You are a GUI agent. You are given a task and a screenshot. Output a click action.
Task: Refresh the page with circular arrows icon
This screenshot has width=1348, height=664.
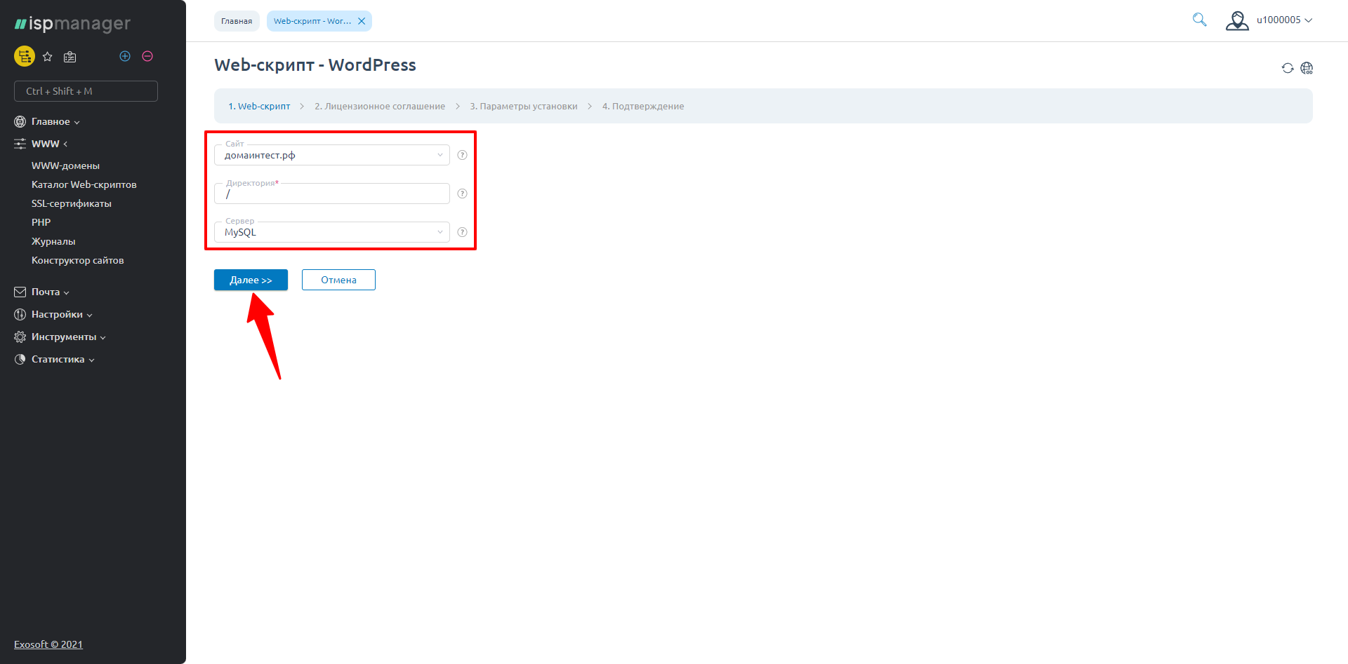1287,68
